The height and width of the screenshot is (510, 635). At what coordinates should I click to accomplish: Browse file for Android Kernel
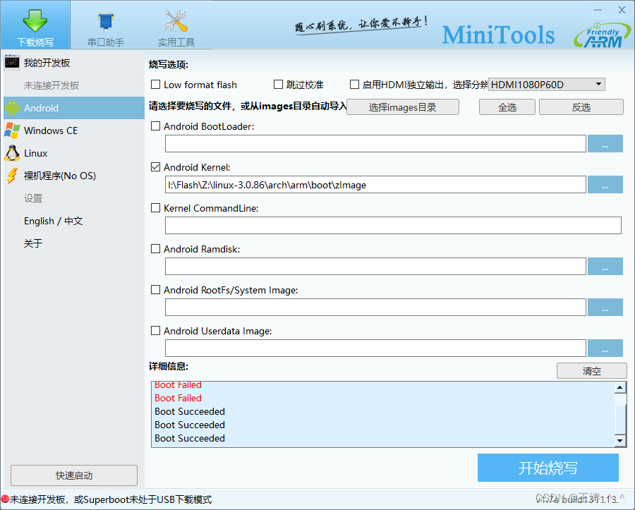point(605,185)
